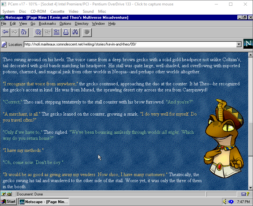Open Find using the binoculars icon
Viewport: 253px width, 206px height.
(x=75, y=32)
